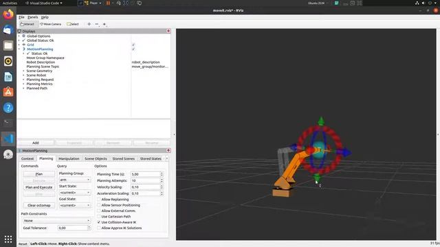Click the upper green arrow on robot marker
The width and height of the screenshot is (440, 247).
click(x=321, y=121)
